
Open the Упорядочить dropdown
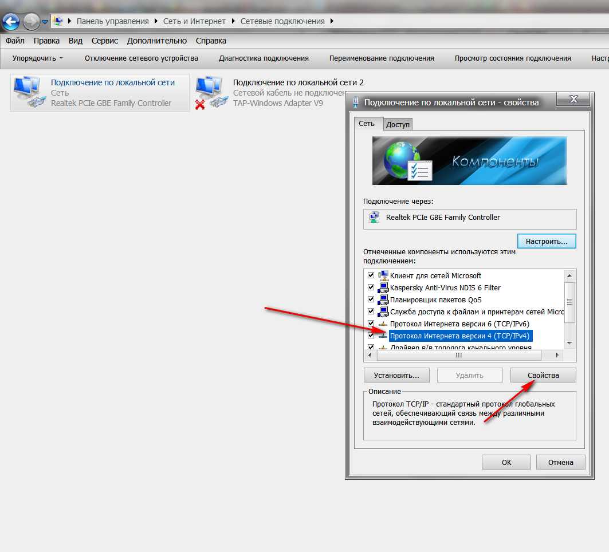coord(37,58)
